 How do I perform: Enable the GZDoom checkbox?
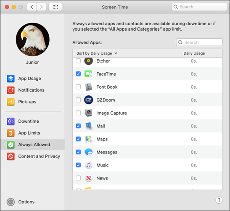pos(78,100)
